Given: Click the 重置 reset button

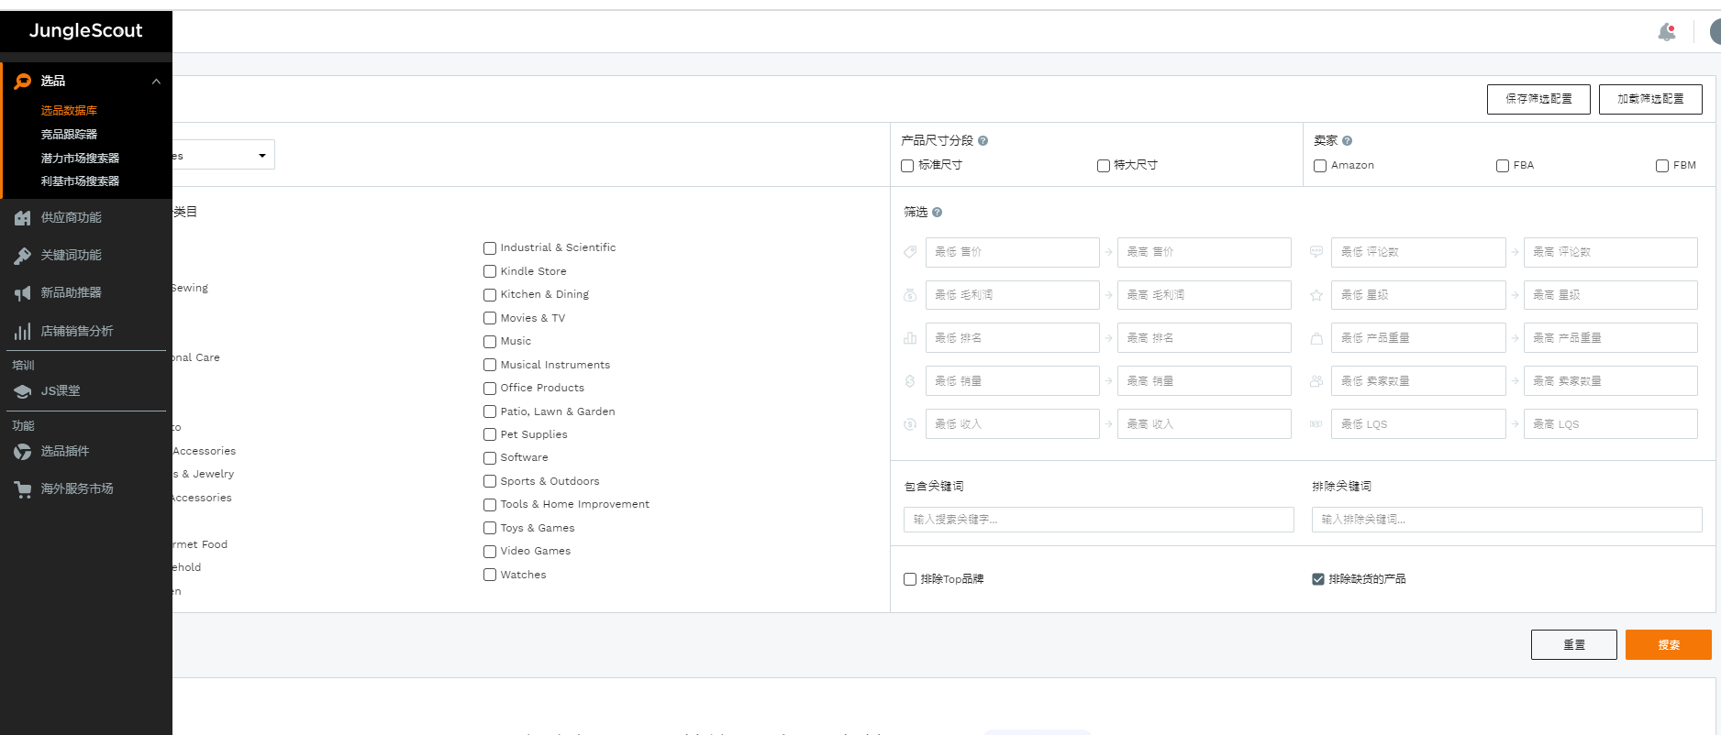Looking at the screenshot, I should click(1574, 644).
